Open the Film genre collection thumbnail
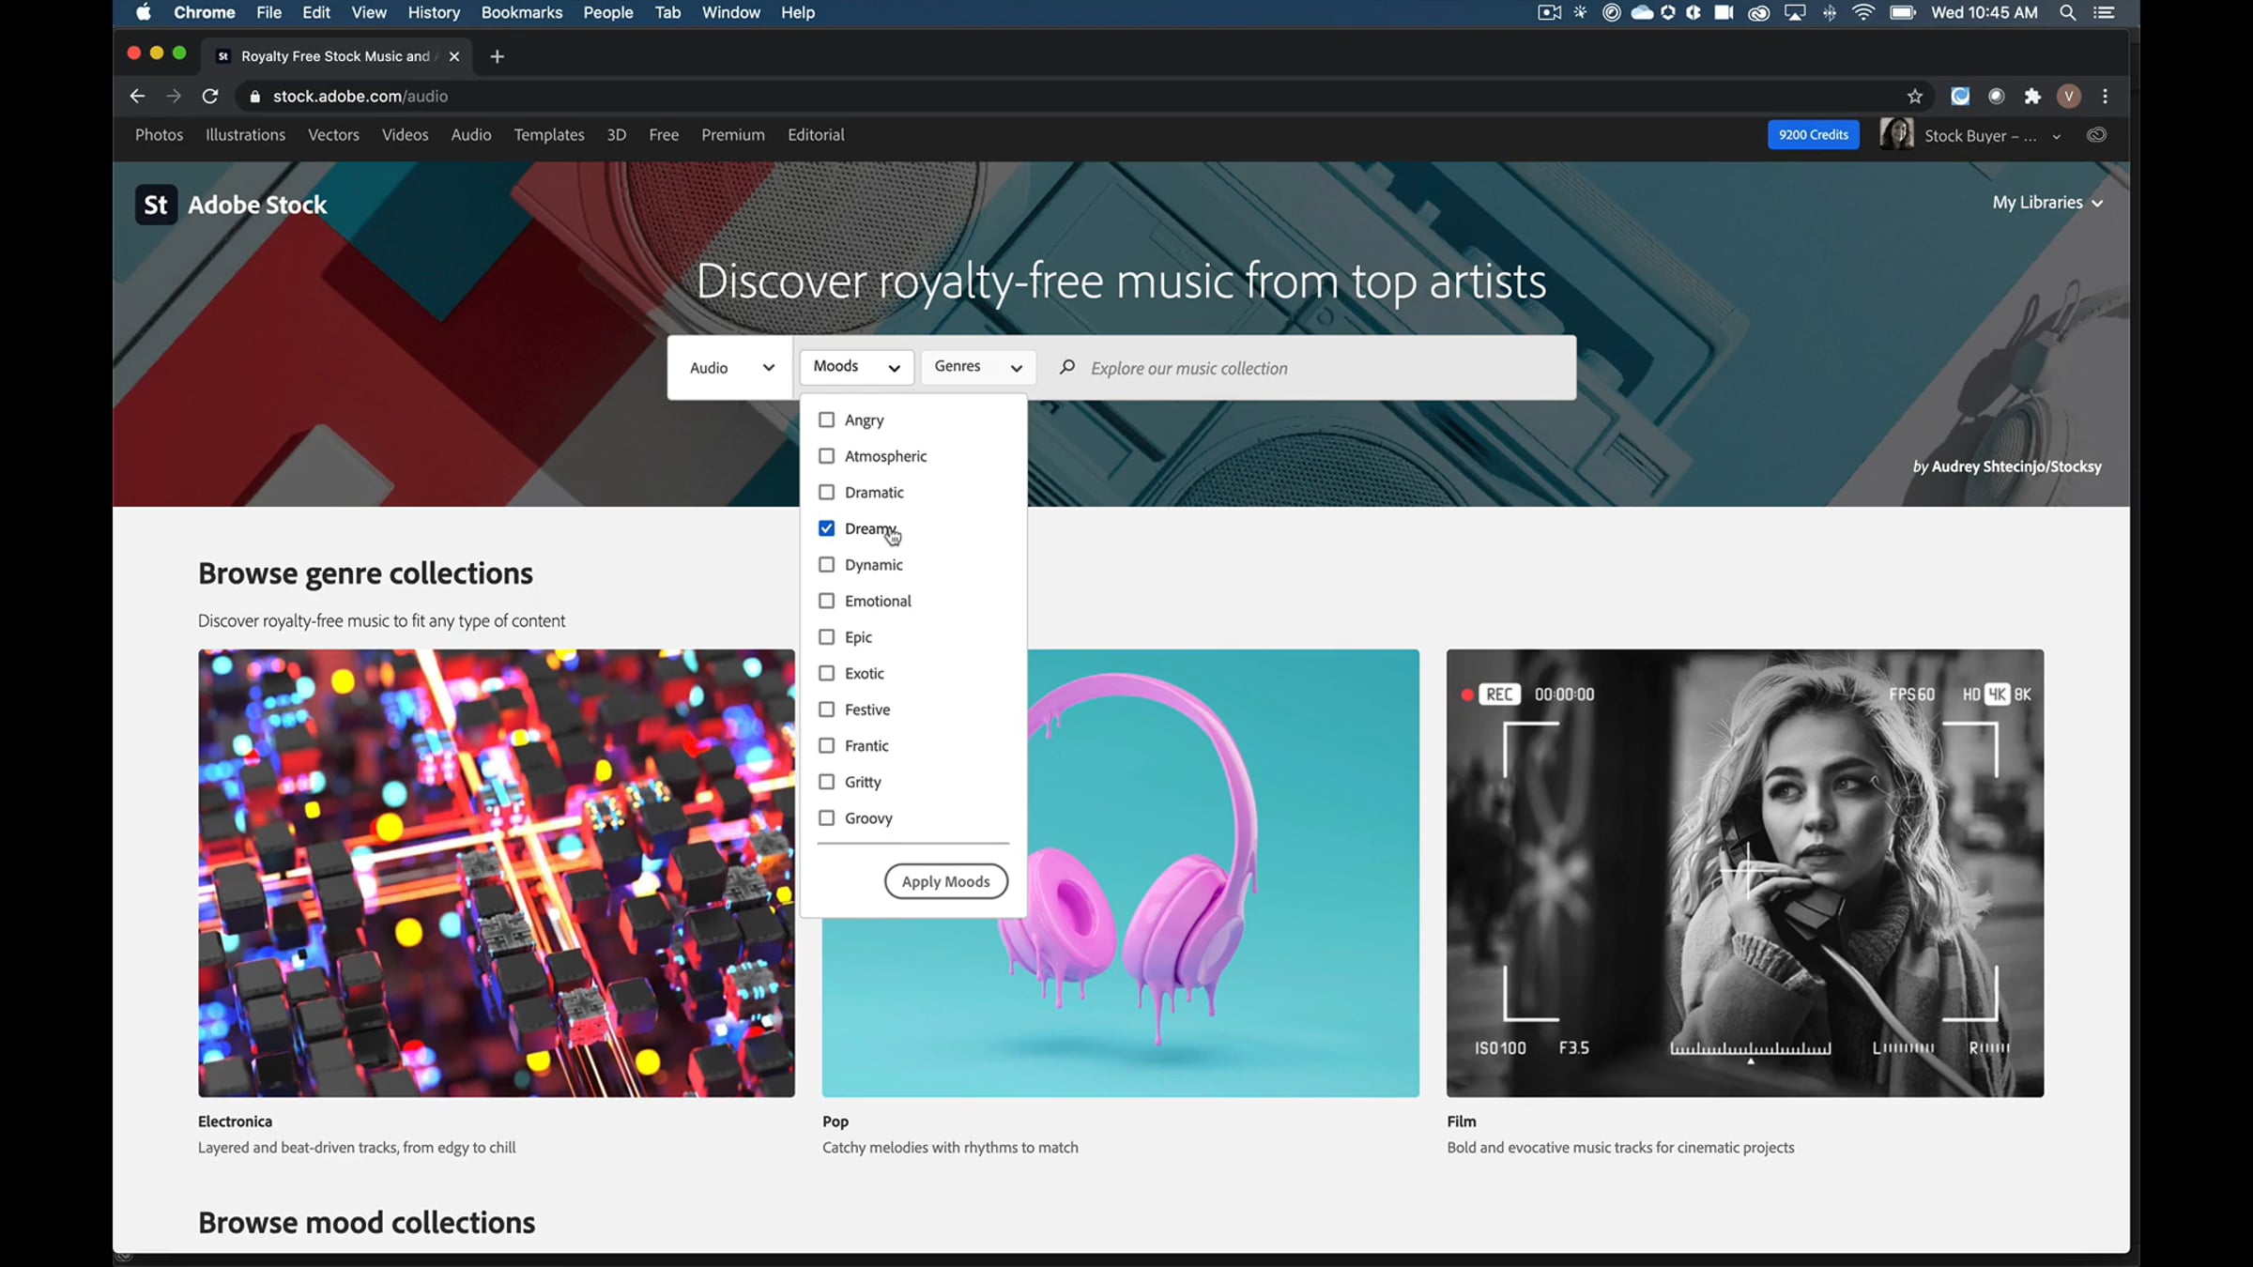Screen dimensions: 2253x1267 1744,873
